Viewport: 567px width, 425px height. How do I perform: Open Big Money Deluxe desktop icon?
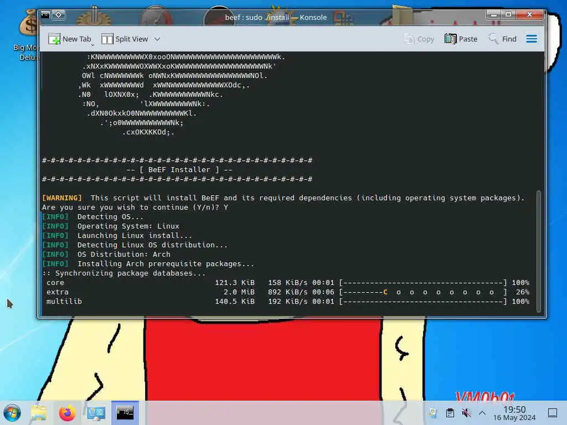point(28,35)
